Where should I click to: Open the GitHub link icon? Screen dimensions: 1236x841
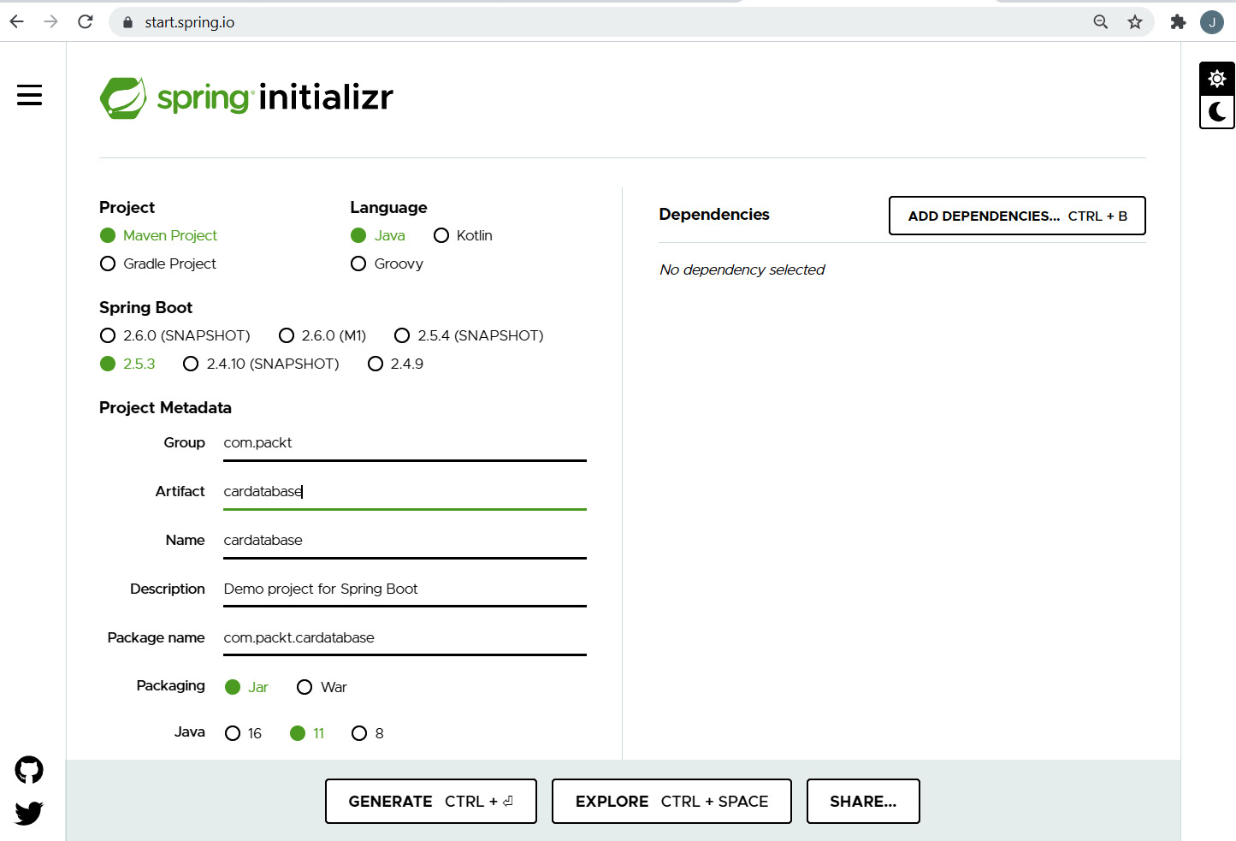pos(29,770)
